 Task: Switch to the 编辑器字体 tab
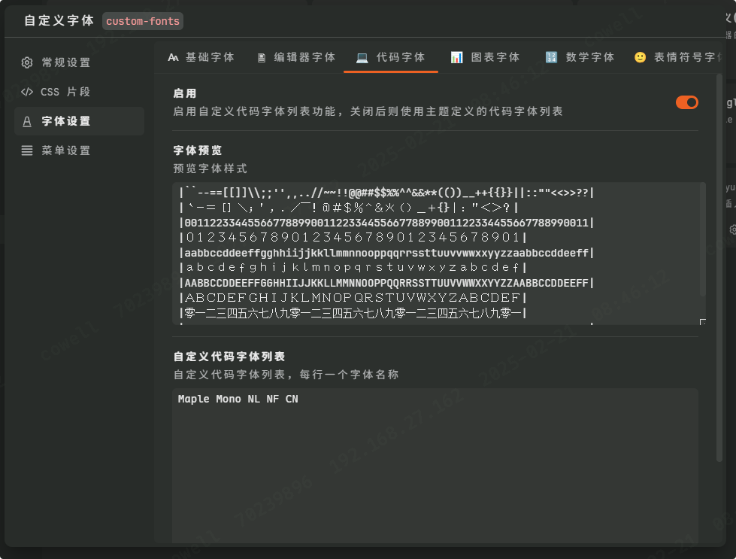[x=296, y=57]
